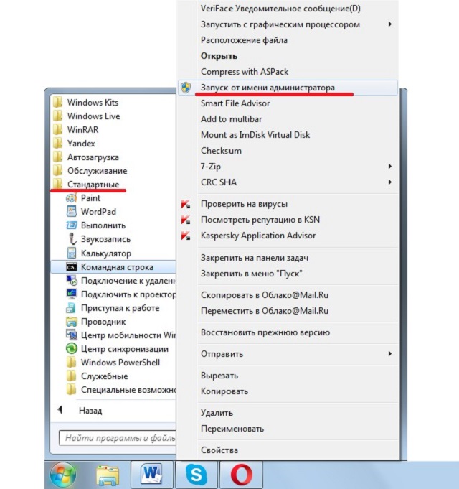Image resolution: width=459 pixels, height=489 pixels.
Task: Open Skype from the taskbar
Action: pos(197,475)
